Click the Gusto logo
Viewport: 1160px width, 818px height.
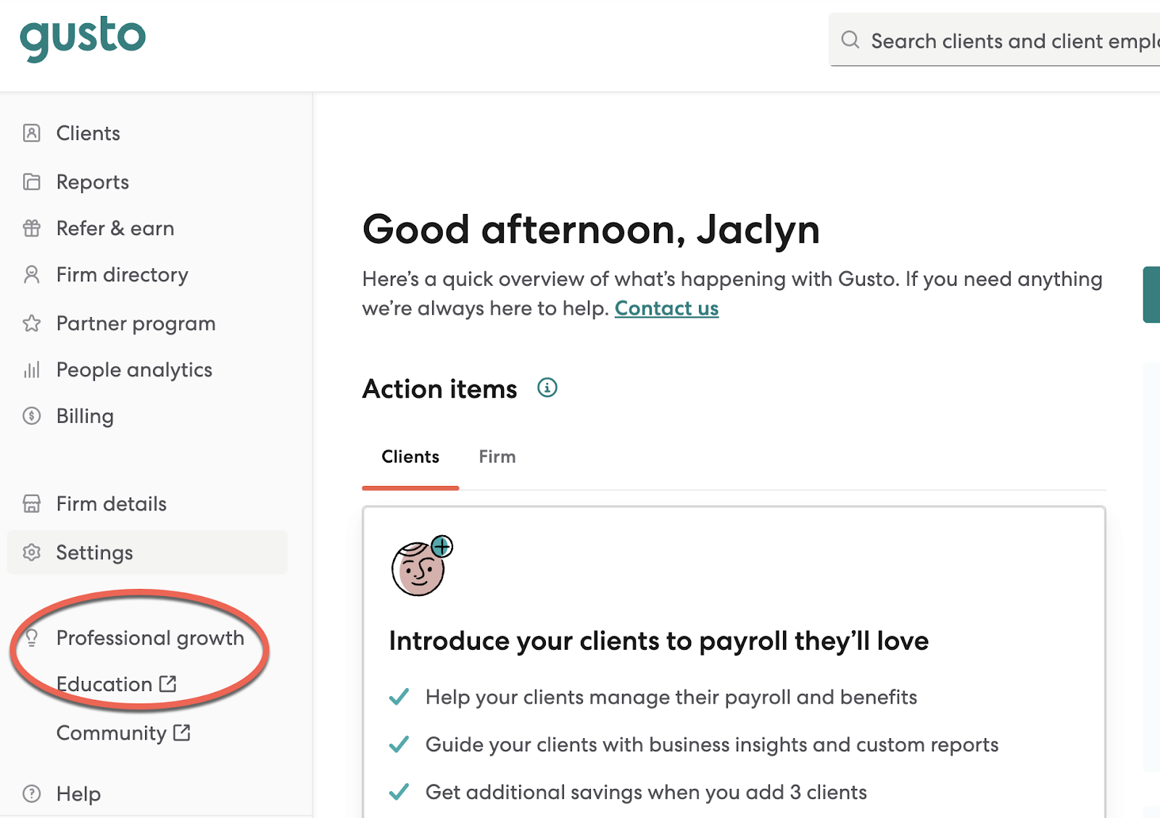[83, 38]
